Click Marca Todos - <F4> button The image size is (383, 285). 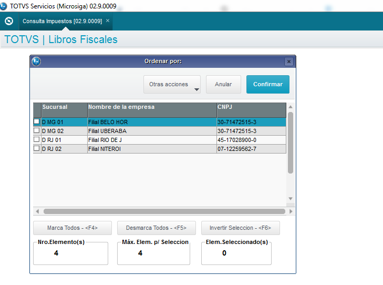coord(73,228)
